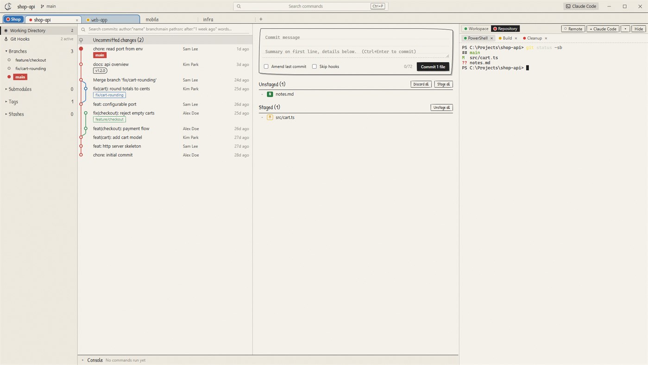Click the green N status badge for notes.md

(270, 94)
